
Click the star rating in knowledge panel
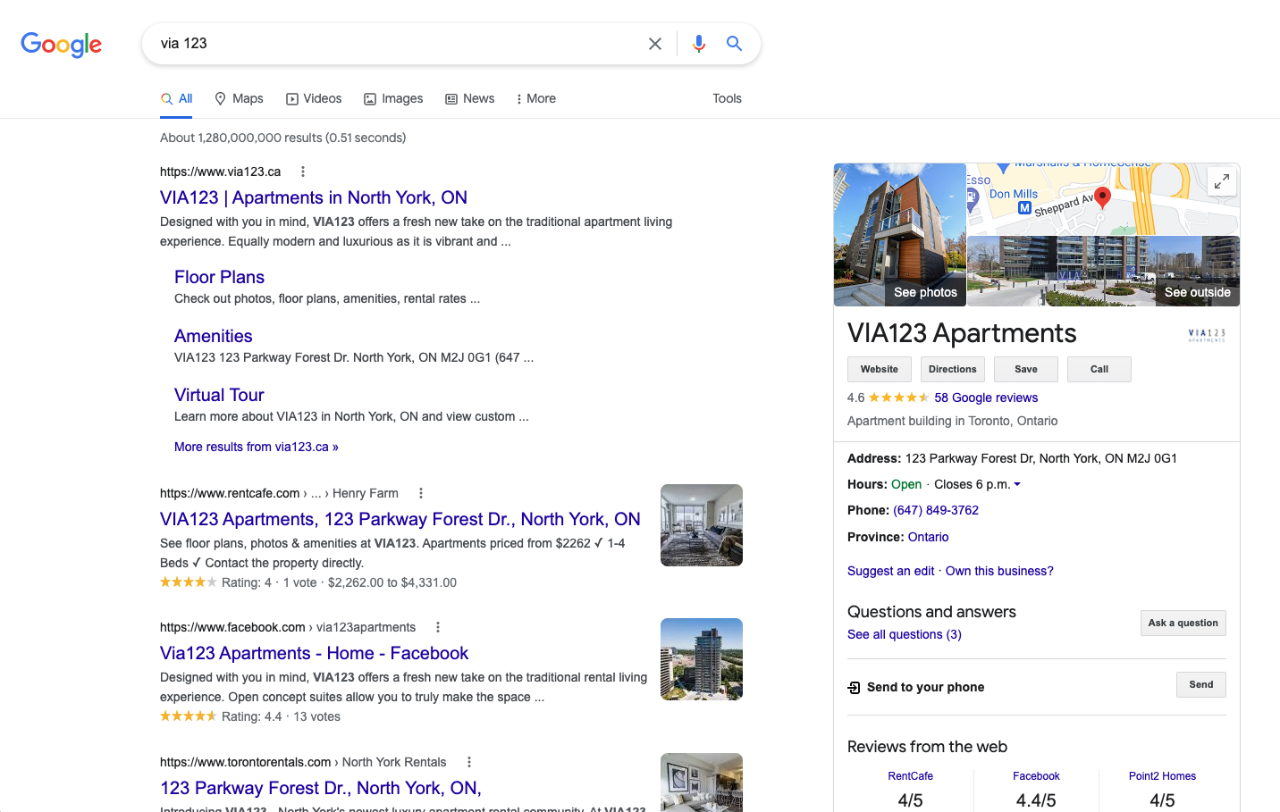tap(898, 398)
